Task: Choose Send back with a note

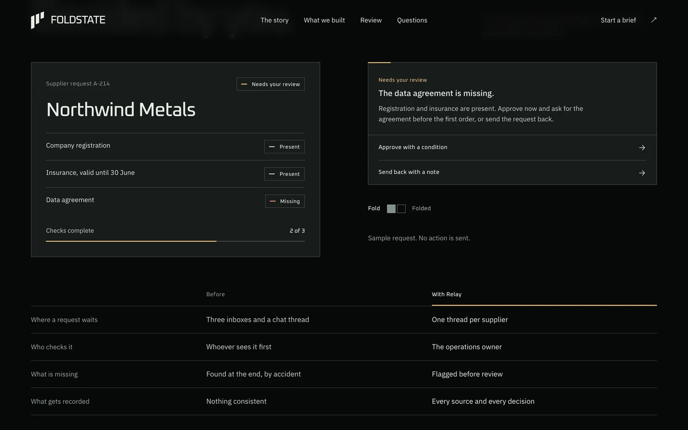Action: coord(512,172)
